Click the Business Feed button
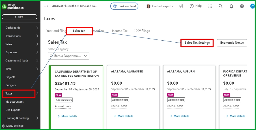256x130 pixels. [124, 6]
